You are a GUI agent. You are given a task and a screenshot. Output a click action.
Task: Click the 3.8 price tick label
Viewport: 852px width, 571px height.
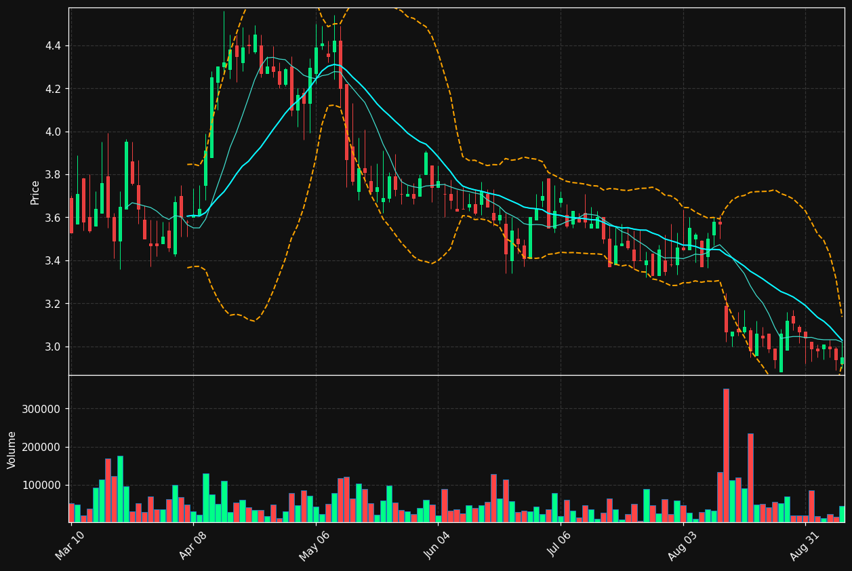[x=53, y=175]
